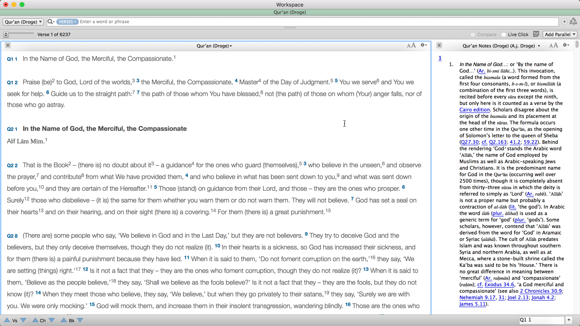
Task: Go to previous book with Bk up arrow
Action: click(64, 320)
